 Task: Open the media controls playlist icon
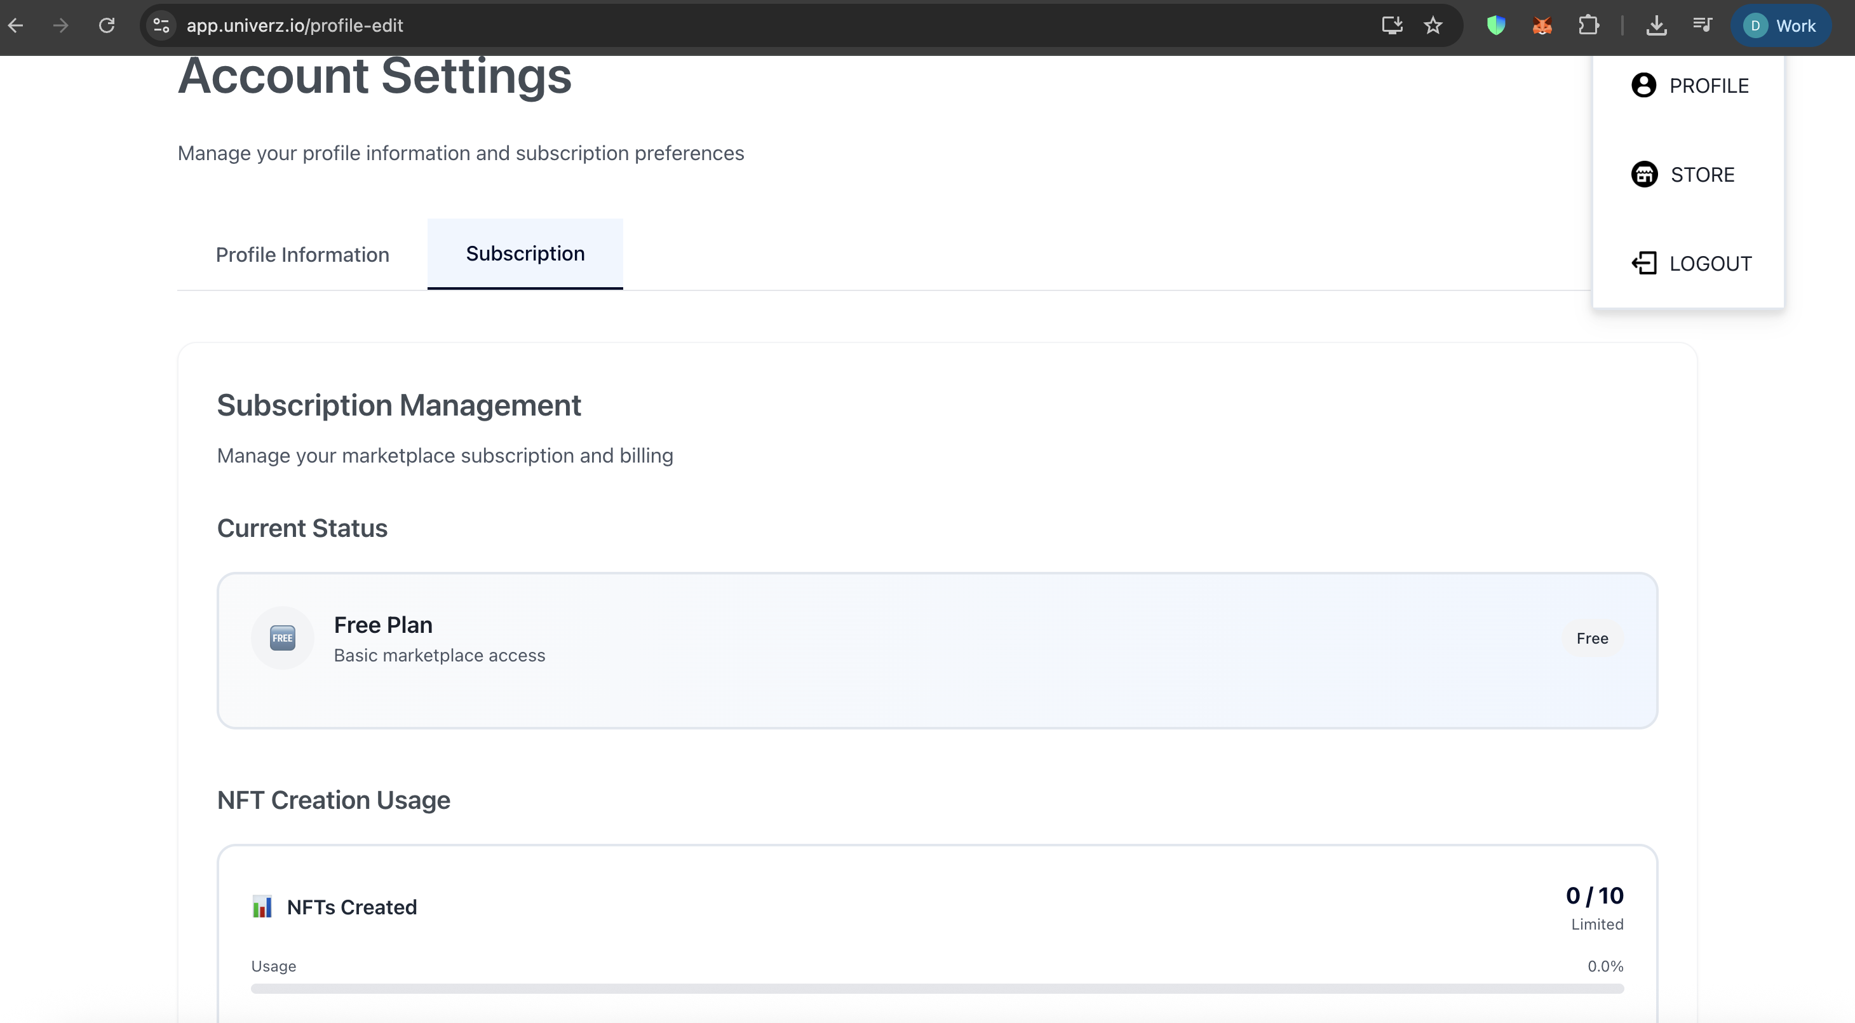(1703, 26)
